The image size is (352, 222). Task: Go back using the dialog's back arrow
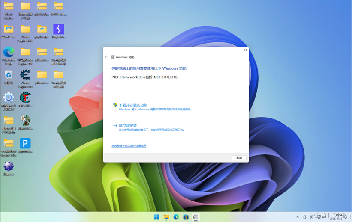click(x=106, y=57)
